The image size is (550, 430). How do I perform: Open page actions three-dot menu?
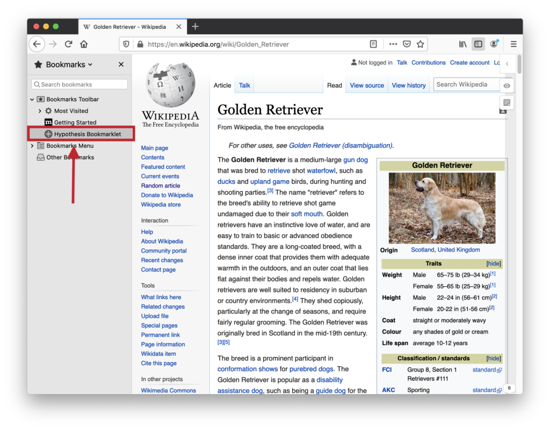(393, 44)
